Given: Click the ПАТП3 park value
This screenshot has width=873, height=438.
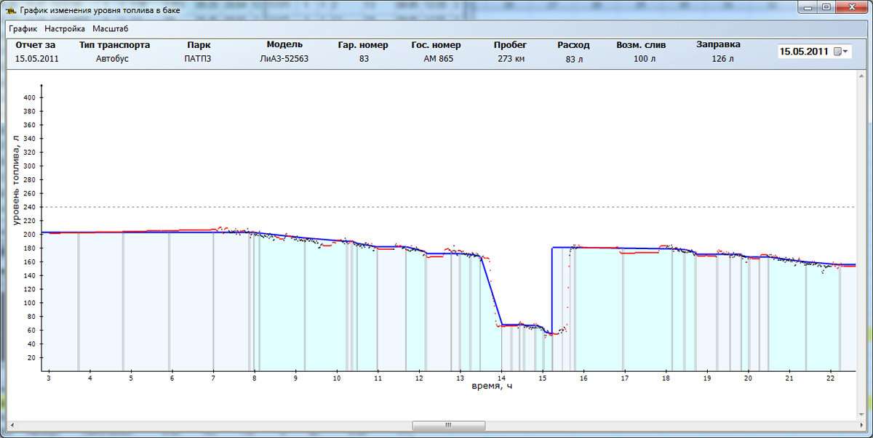Looking at the screenshot, I should [199, 59].
